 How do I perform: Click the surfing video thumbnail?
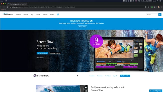coord(62,88)
